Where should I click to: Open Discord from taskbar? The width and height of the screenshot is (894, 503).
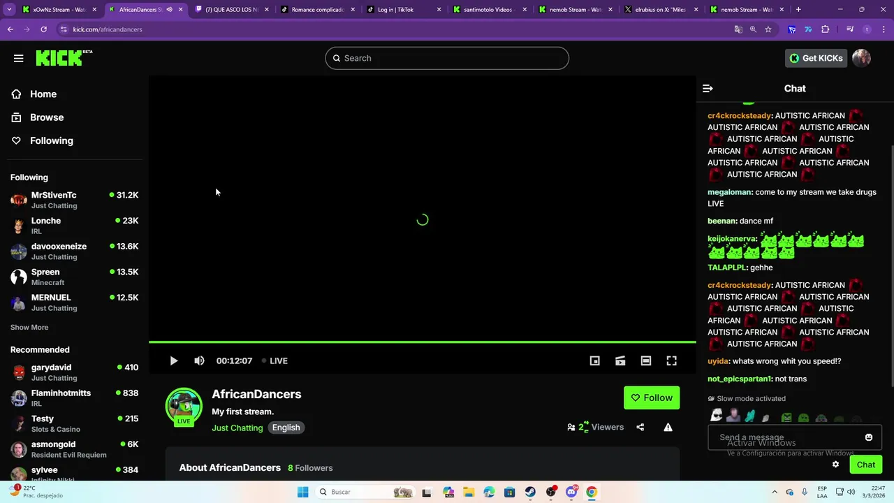coord(571,492)
